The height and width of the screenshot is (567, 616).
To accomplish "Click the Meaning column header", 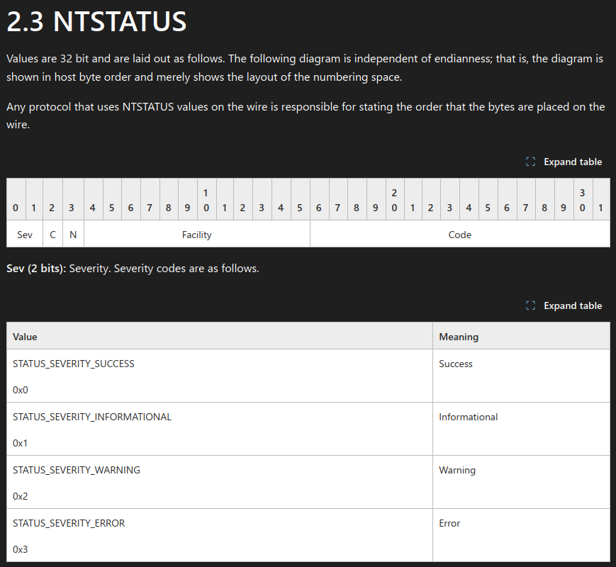I will pyautogui.click(x=521, y=337).
